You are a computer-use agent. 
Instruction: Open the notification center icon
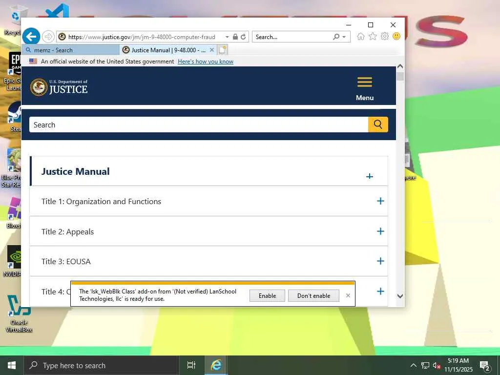click(485, 365)
